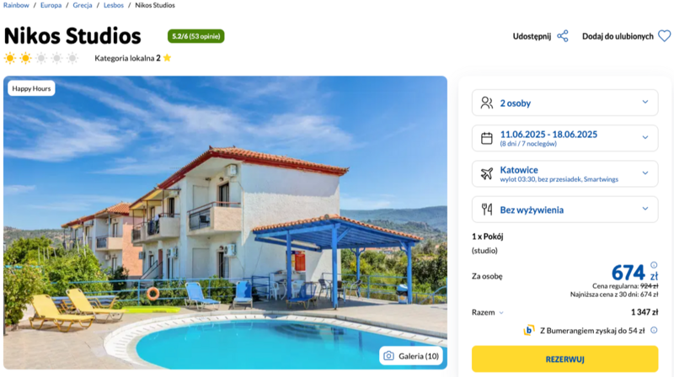Expand the 2 osoby guests dropdown

564,103
